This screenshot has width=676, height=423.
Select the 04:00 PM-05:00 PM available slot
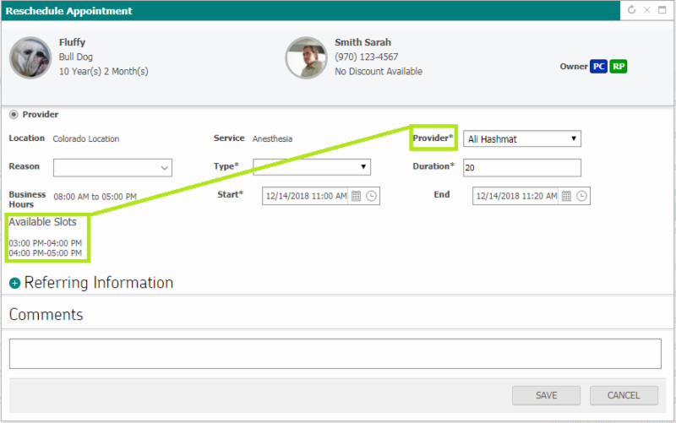46,252
